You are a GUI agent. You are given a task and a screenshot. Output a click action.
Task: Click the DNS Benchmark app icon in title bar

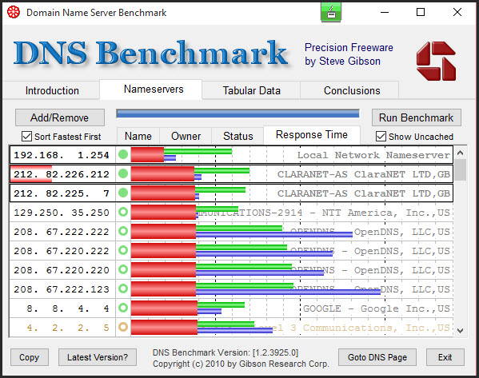coord(14,12)
